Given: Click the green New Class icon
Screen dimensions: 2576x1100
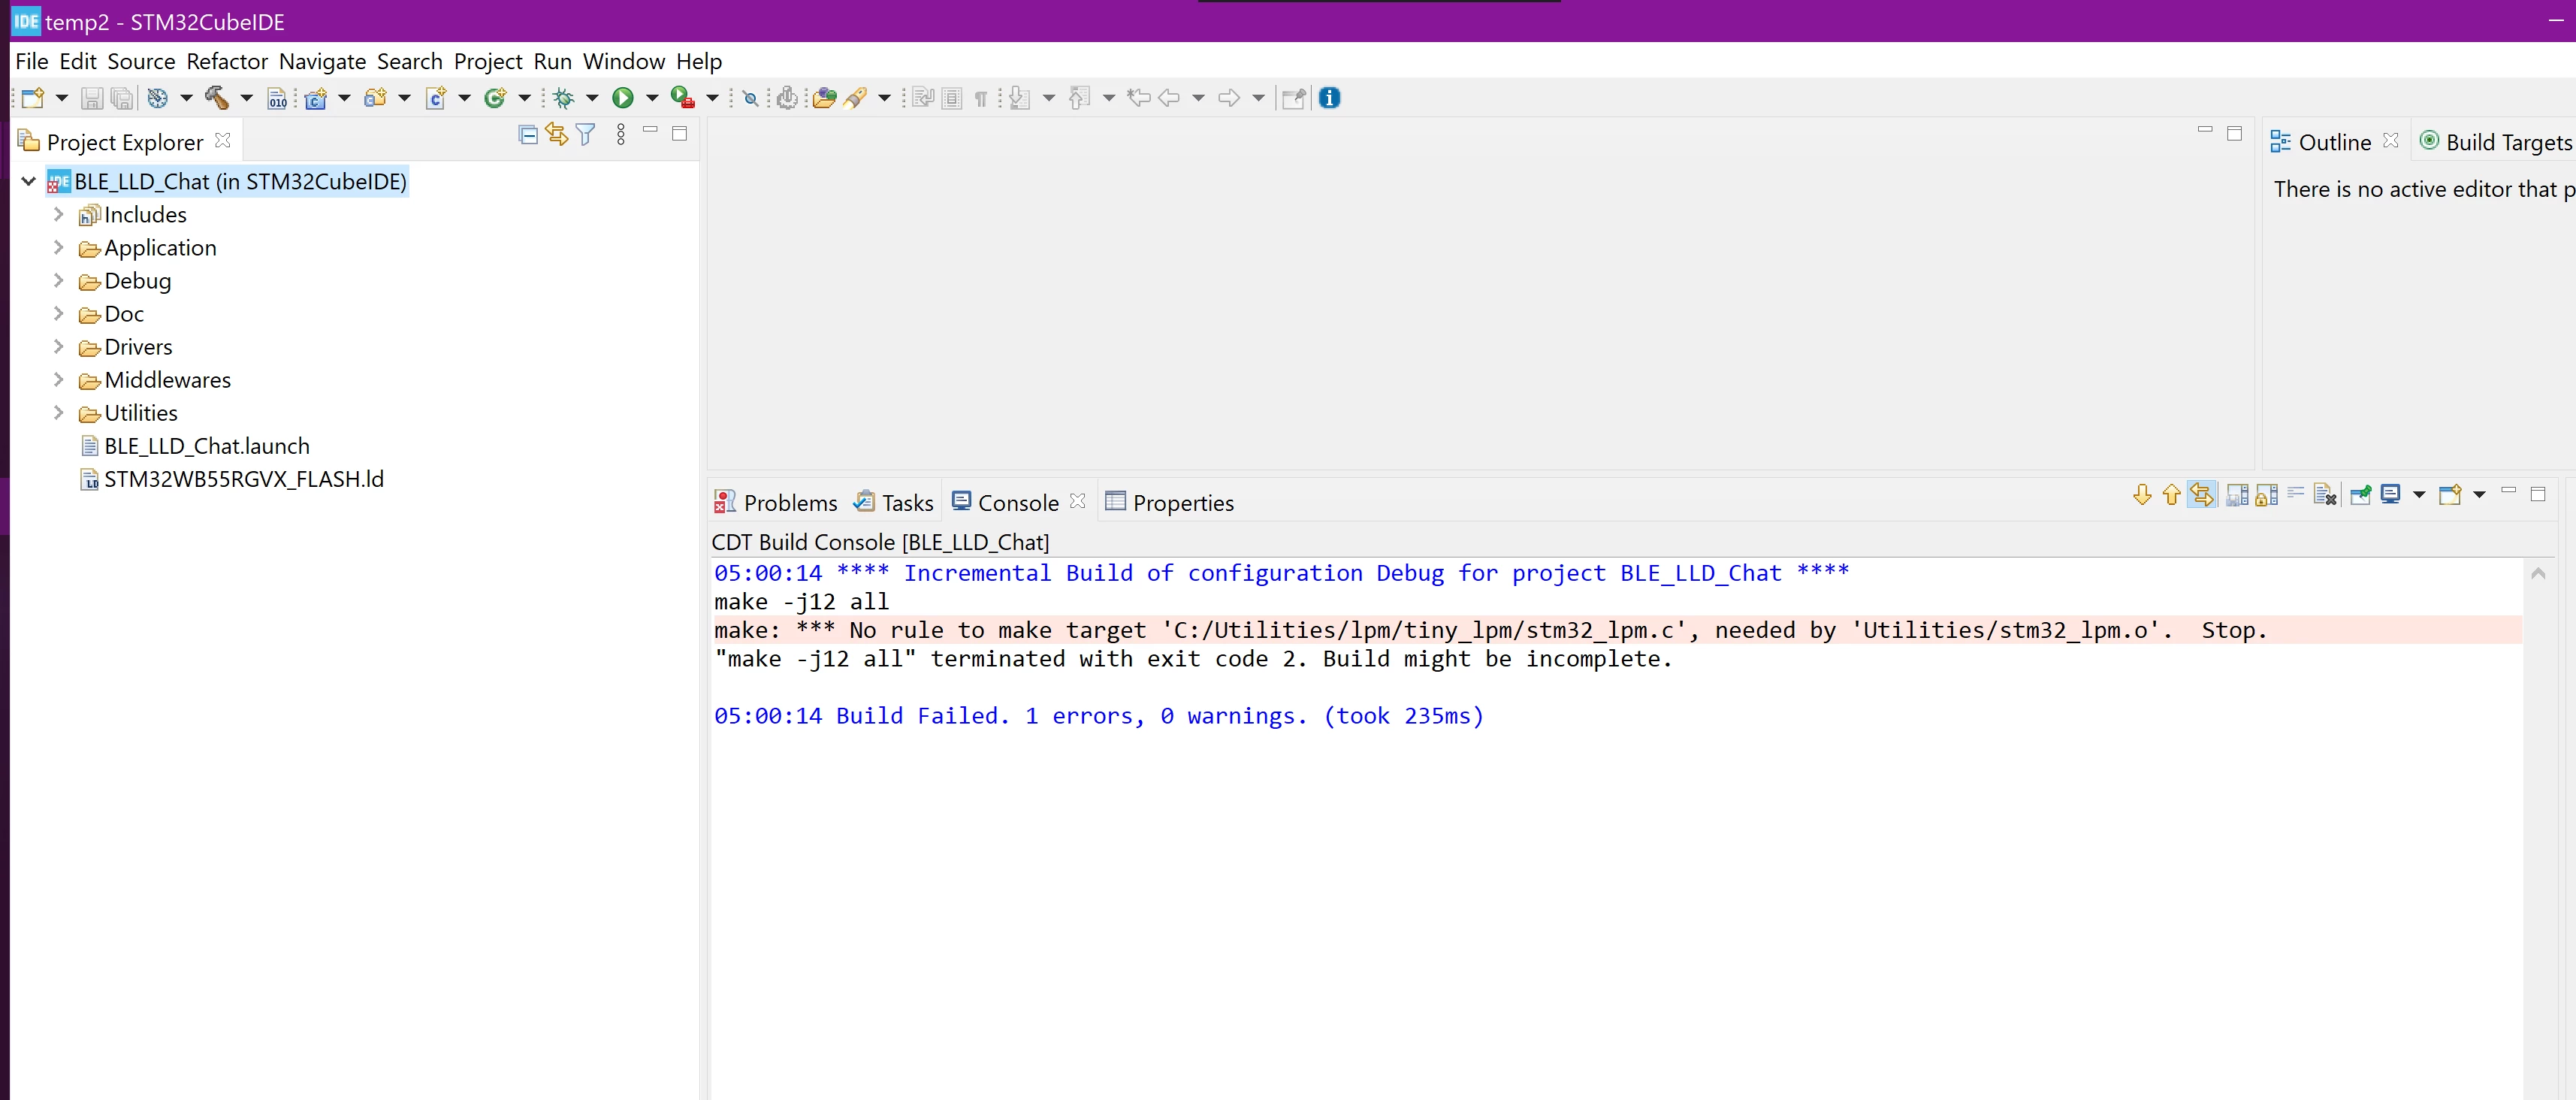Looking at the screenshot, I should pyautogui.click(x=495, y=98).
